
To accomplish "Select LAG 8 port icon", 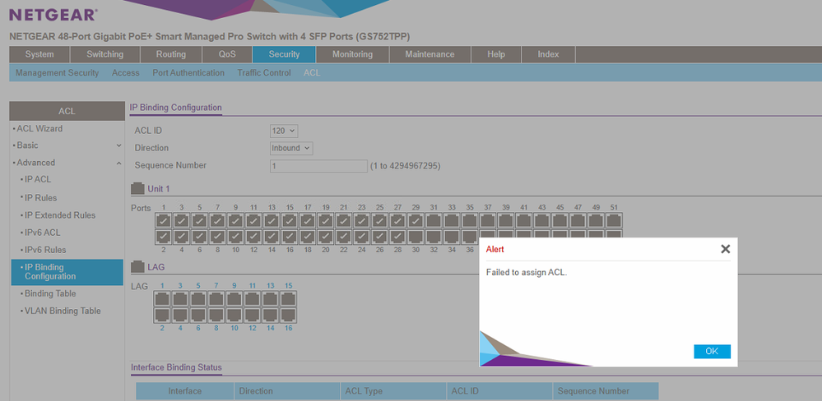I will 216,316.
